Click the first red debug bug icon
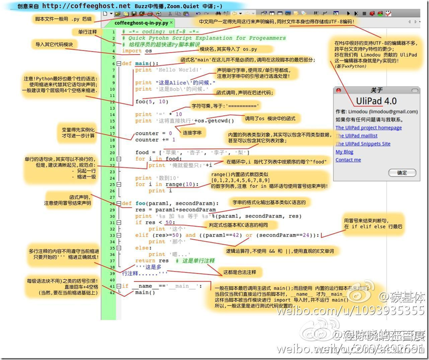This screenshot has height=360, width=429. pyautogui.click(x=372, y=14)
